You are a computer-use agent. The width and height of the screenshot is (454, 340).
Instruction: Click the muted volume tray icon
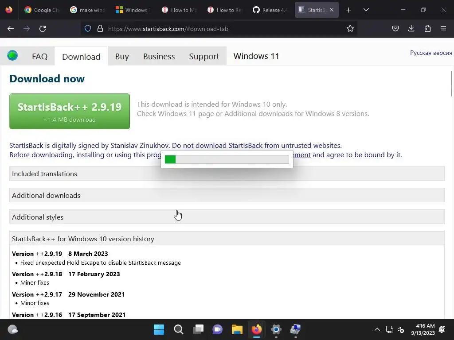coord(401,329)
